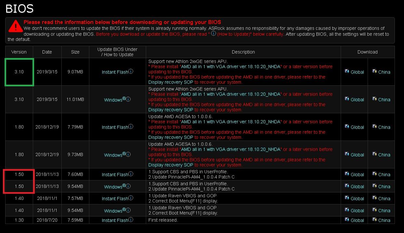
Task: Open Display recovery SOP link in 9.73MB row
Action: (x=171, y=165)
